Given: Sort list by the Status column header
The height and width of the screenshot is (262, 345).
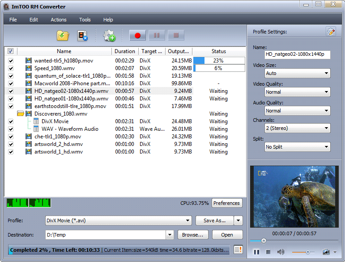Looking at the screenshot, I should [x=219, y=51].
